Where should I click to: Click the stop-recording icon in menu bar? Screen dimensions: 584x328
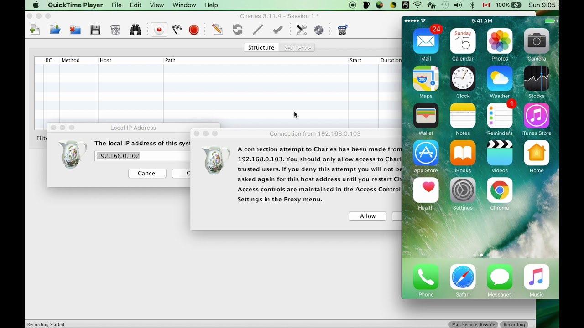click(353, 5)
